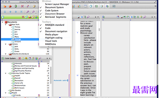Click the Document Browser vertical scrollbar

(99, 30)
